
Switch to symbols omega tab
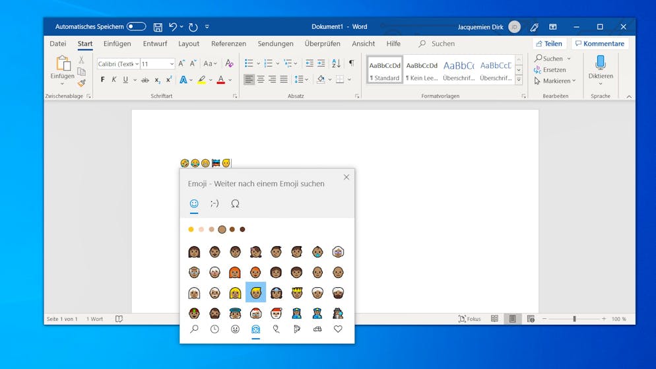(235, 204)
